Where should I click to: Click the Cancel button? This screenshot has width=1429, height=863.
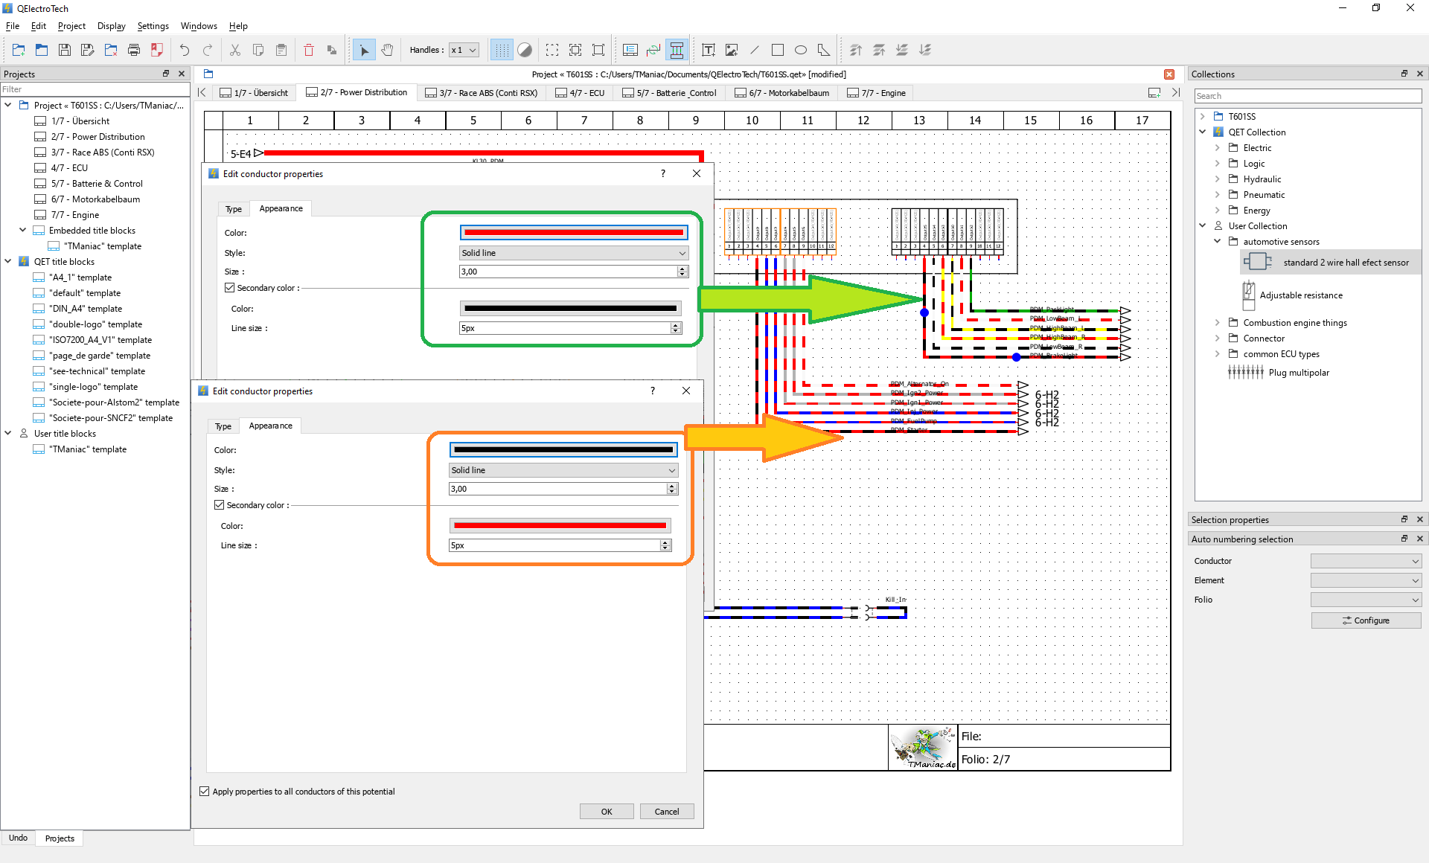tap(666, 812)
